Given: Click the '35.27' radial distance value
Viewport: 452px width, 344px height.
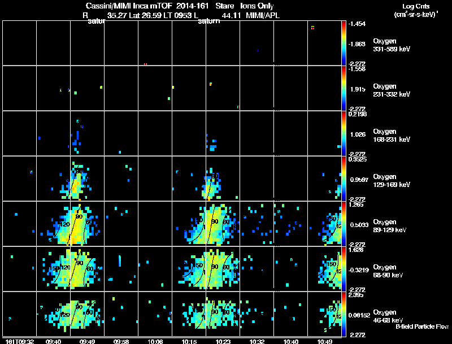Looking at the screenshot, I should (117, 16).
